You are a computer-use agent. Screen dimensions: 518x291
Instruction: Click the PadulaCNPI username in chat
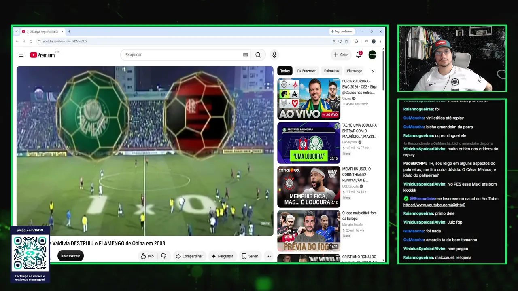coord(415,163)
